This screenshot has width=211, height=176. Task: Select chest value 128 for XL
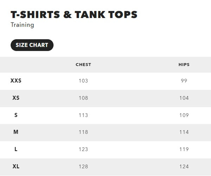pyautogui.click(x=83, y=166)
